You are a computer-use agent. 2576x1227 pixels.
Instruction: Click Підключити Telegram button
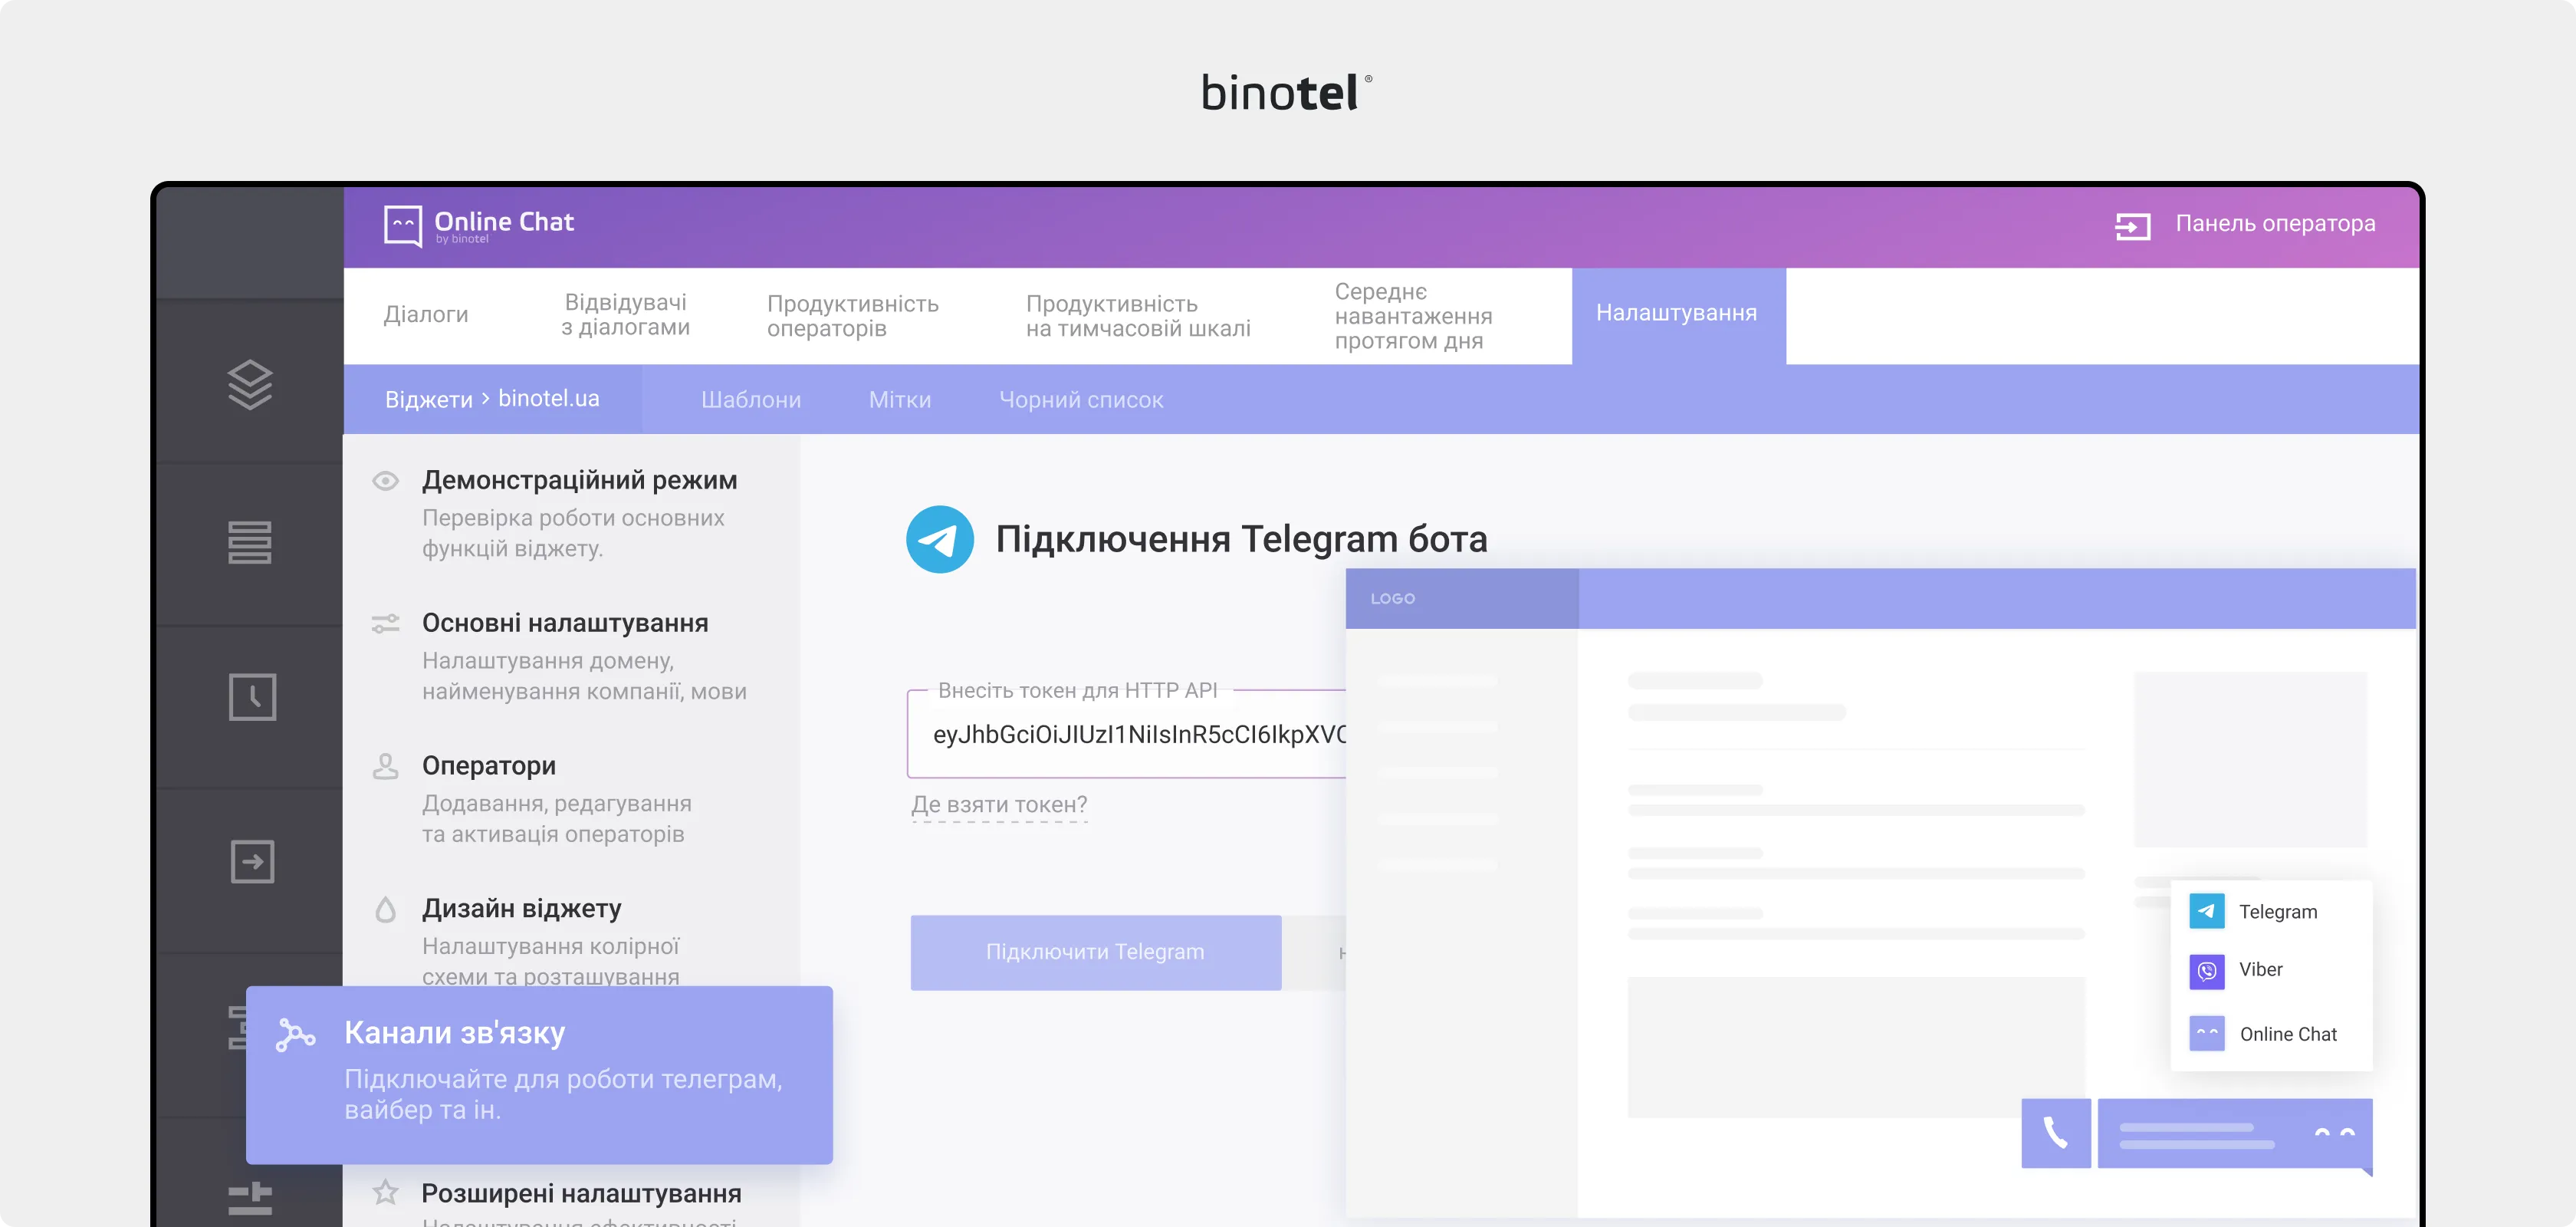(1096, 952)
